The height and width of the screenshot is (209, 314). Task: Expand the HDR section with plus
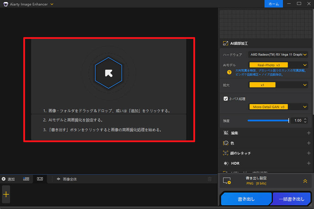pyautogui.click(x=309, y=163)
